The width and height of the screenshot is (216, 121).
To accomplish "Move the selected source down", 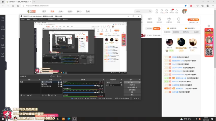I will (x=55, y=95).
